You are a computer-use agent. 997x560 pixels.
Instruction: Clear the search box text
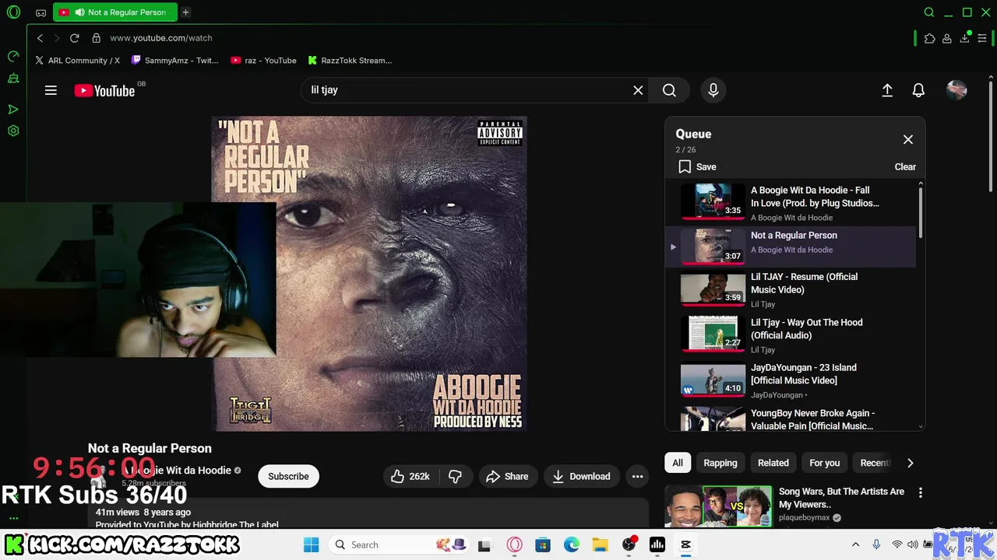(x=638, y=90)
